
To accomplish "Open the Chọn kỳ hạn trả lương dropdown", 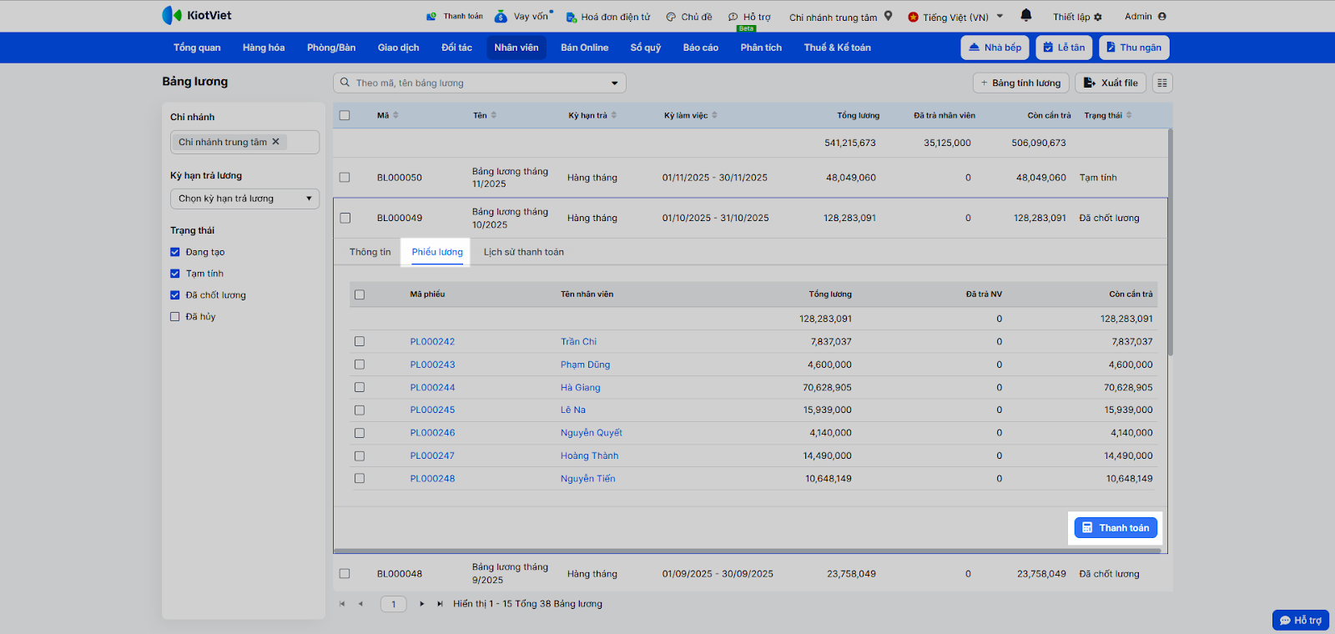I will point(244,199).
